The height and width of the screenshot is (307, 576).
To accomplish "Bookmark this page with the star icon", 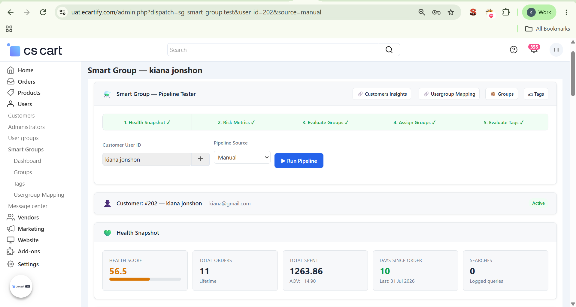I will pos(451,12).
